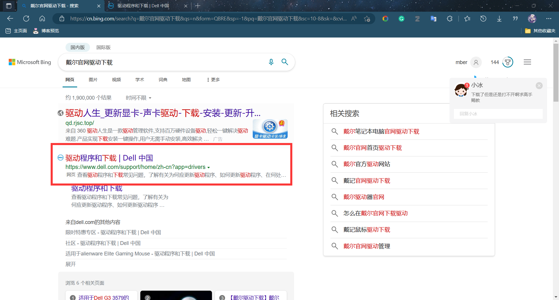This screenshot has height=300, width=559.
Task: Open the browser extensions puzzle icon
Action: [450, 19]
